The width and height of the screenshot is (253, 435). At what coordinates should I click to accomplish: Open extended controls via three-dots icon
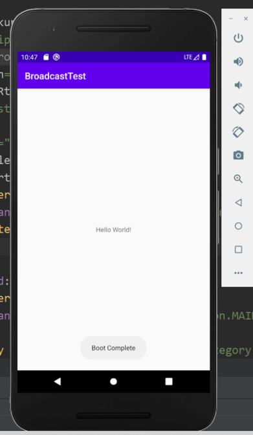coord(238,273)
